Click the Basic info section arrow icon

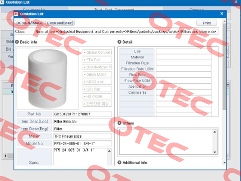coord(17,42)
